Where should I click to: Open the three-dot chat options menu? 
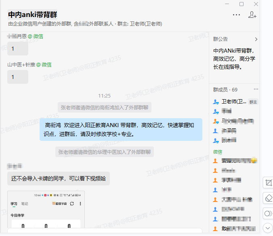(236, 15)
